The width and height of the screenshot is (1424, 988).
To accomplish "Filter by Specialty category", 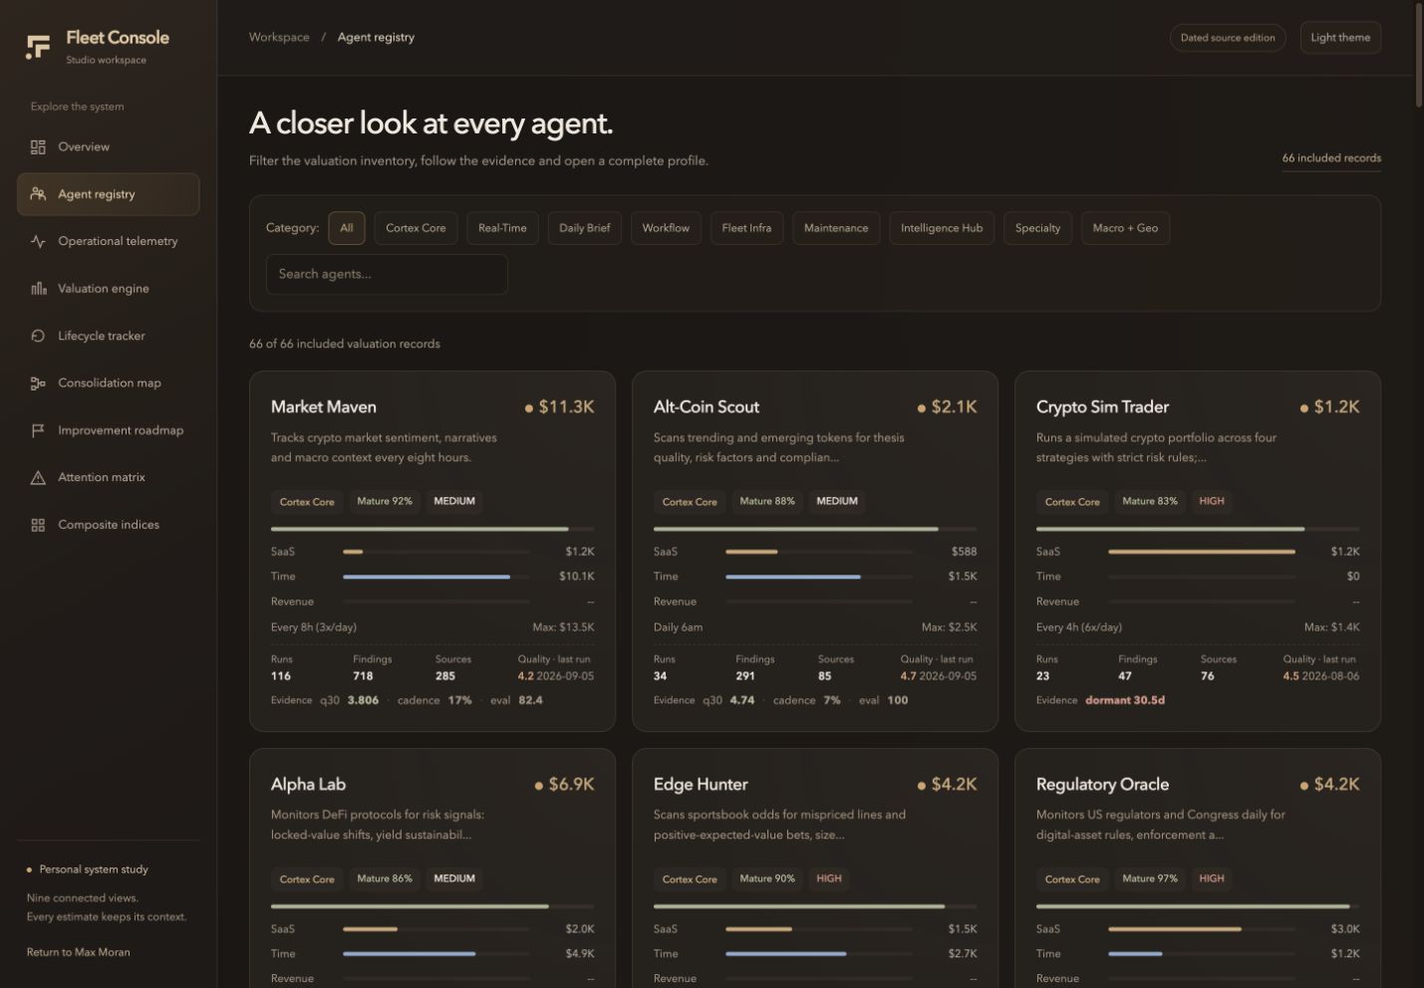I will click(x=1037, y=228).
